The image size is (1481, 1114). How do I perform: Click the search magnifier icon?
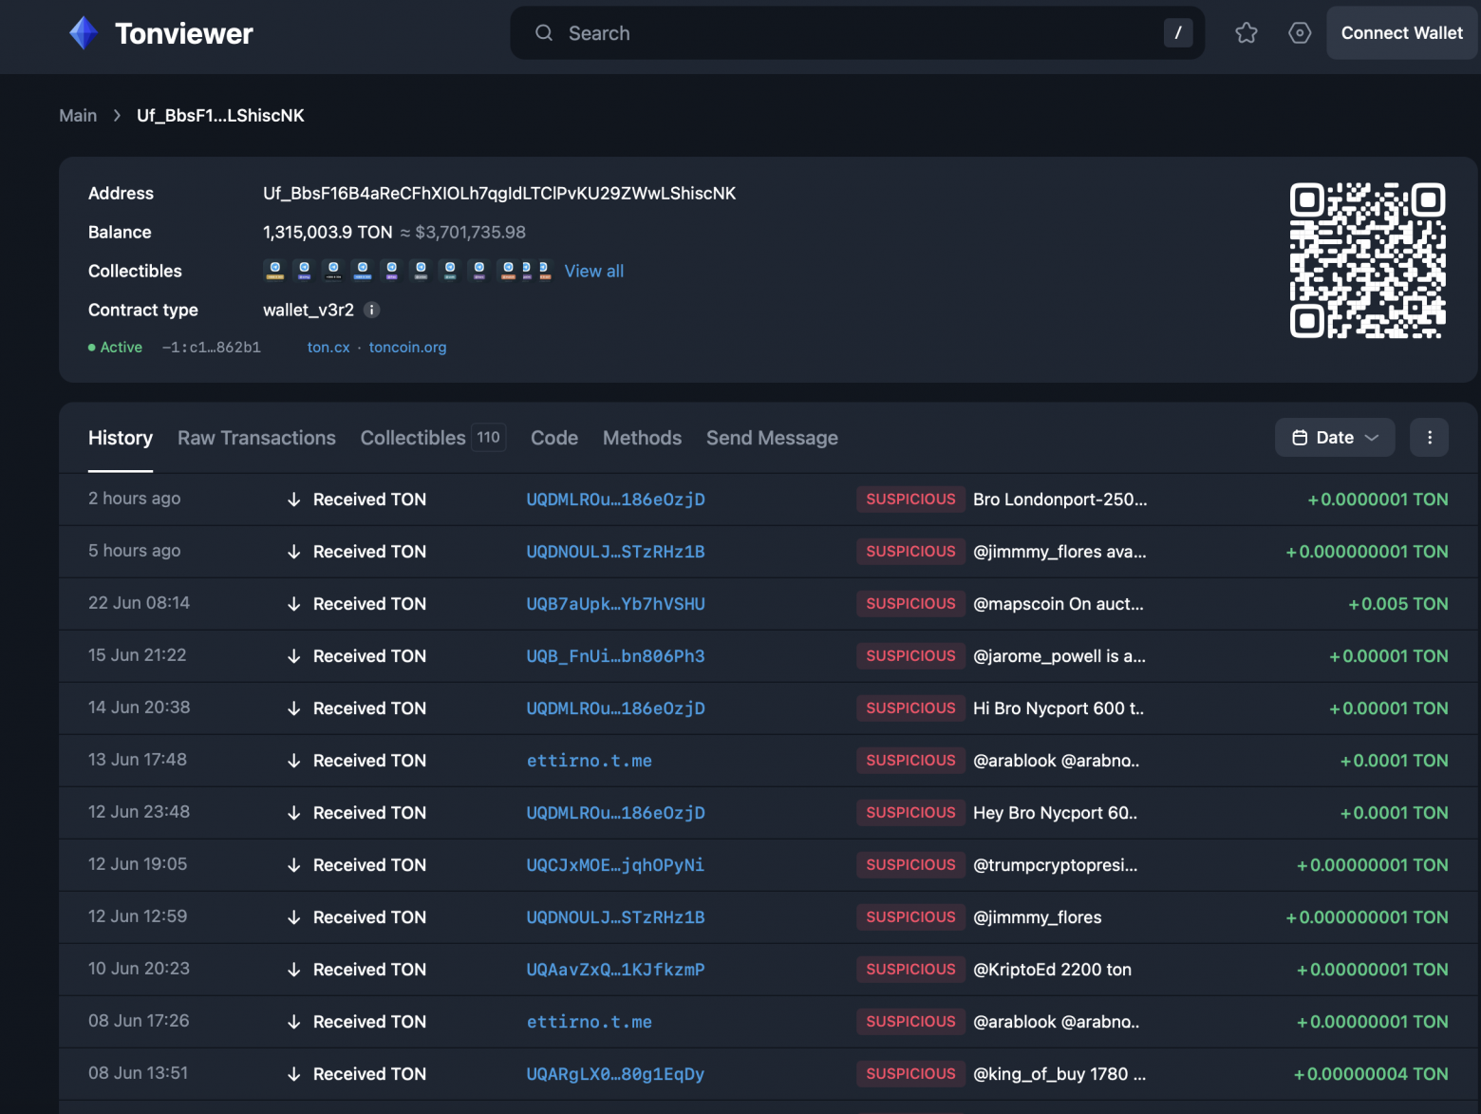[x=544, y=33]
